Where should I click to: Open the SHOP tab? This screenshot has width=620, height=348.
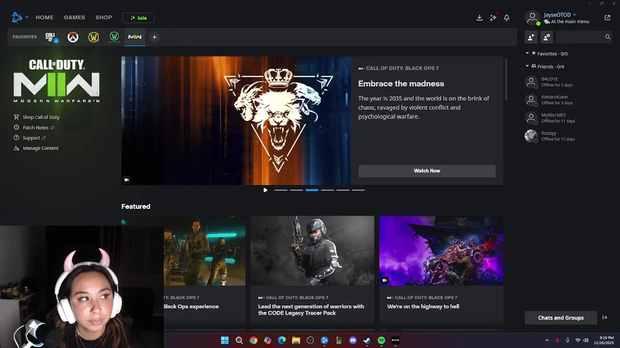104,17
